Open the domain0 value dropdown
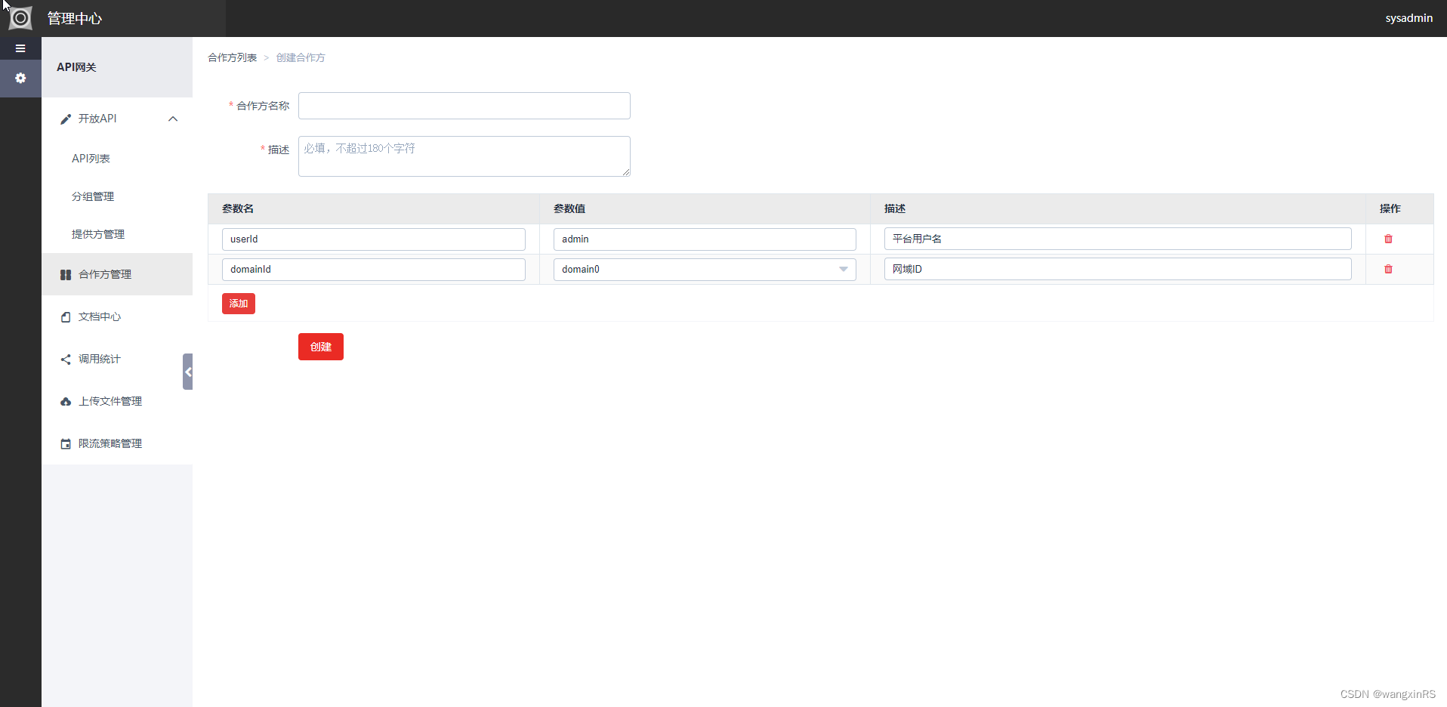 (x=705, y=270)
